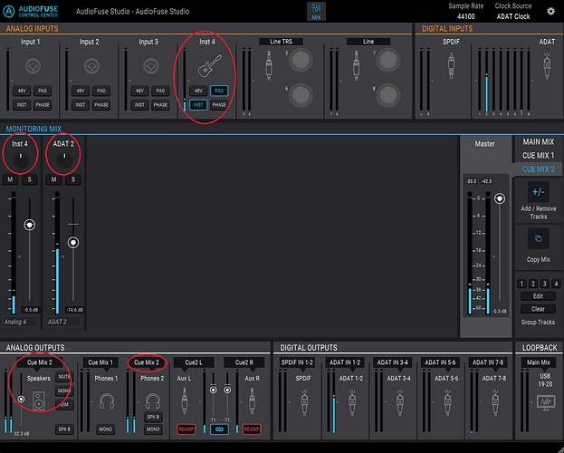Open the Cue2 R source dropdown
The width and height of the screenshot is (564, 453).
pos(244,362)
